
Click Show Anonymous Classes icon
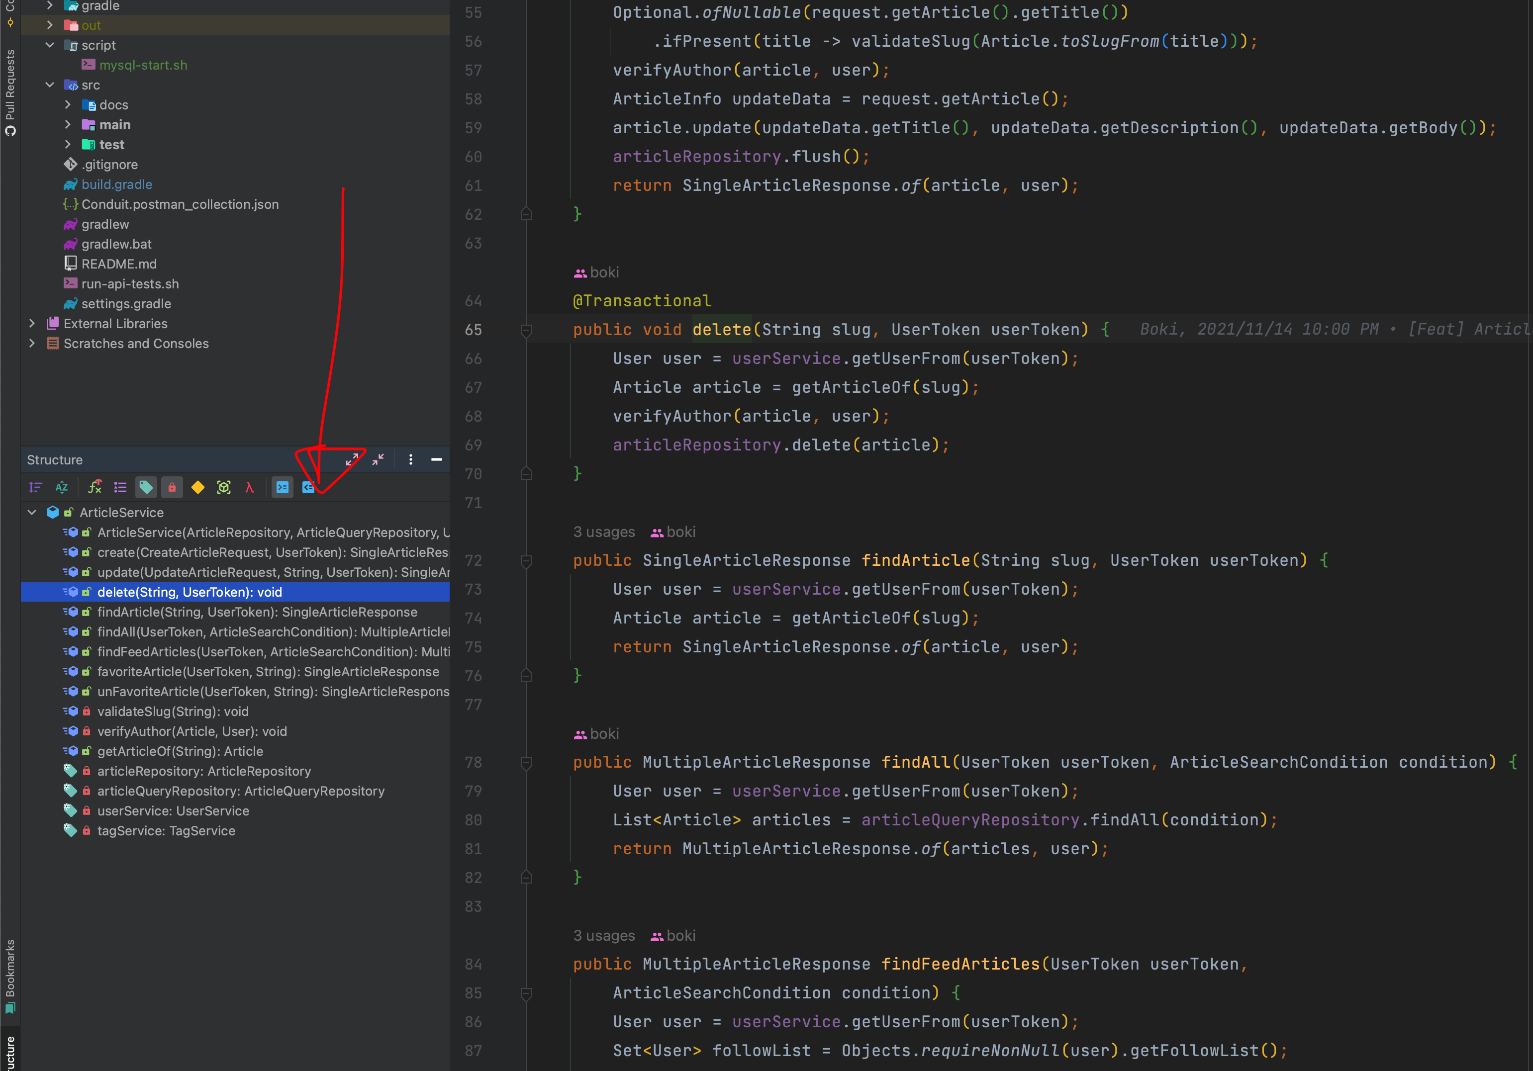[224, 488]
